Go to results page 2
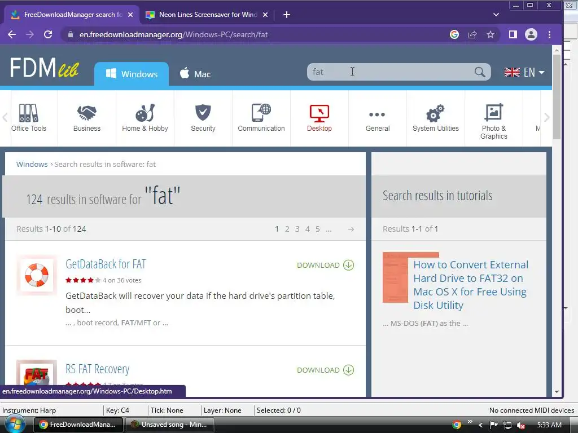Screen dimensions: 578x433 coord(287,229)
